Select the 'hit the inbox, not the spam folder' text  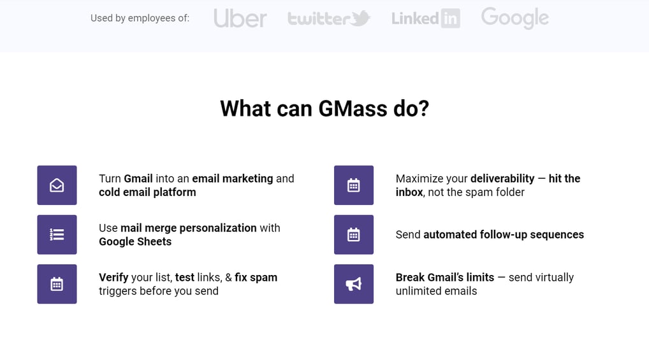click(x=488, y=185)
